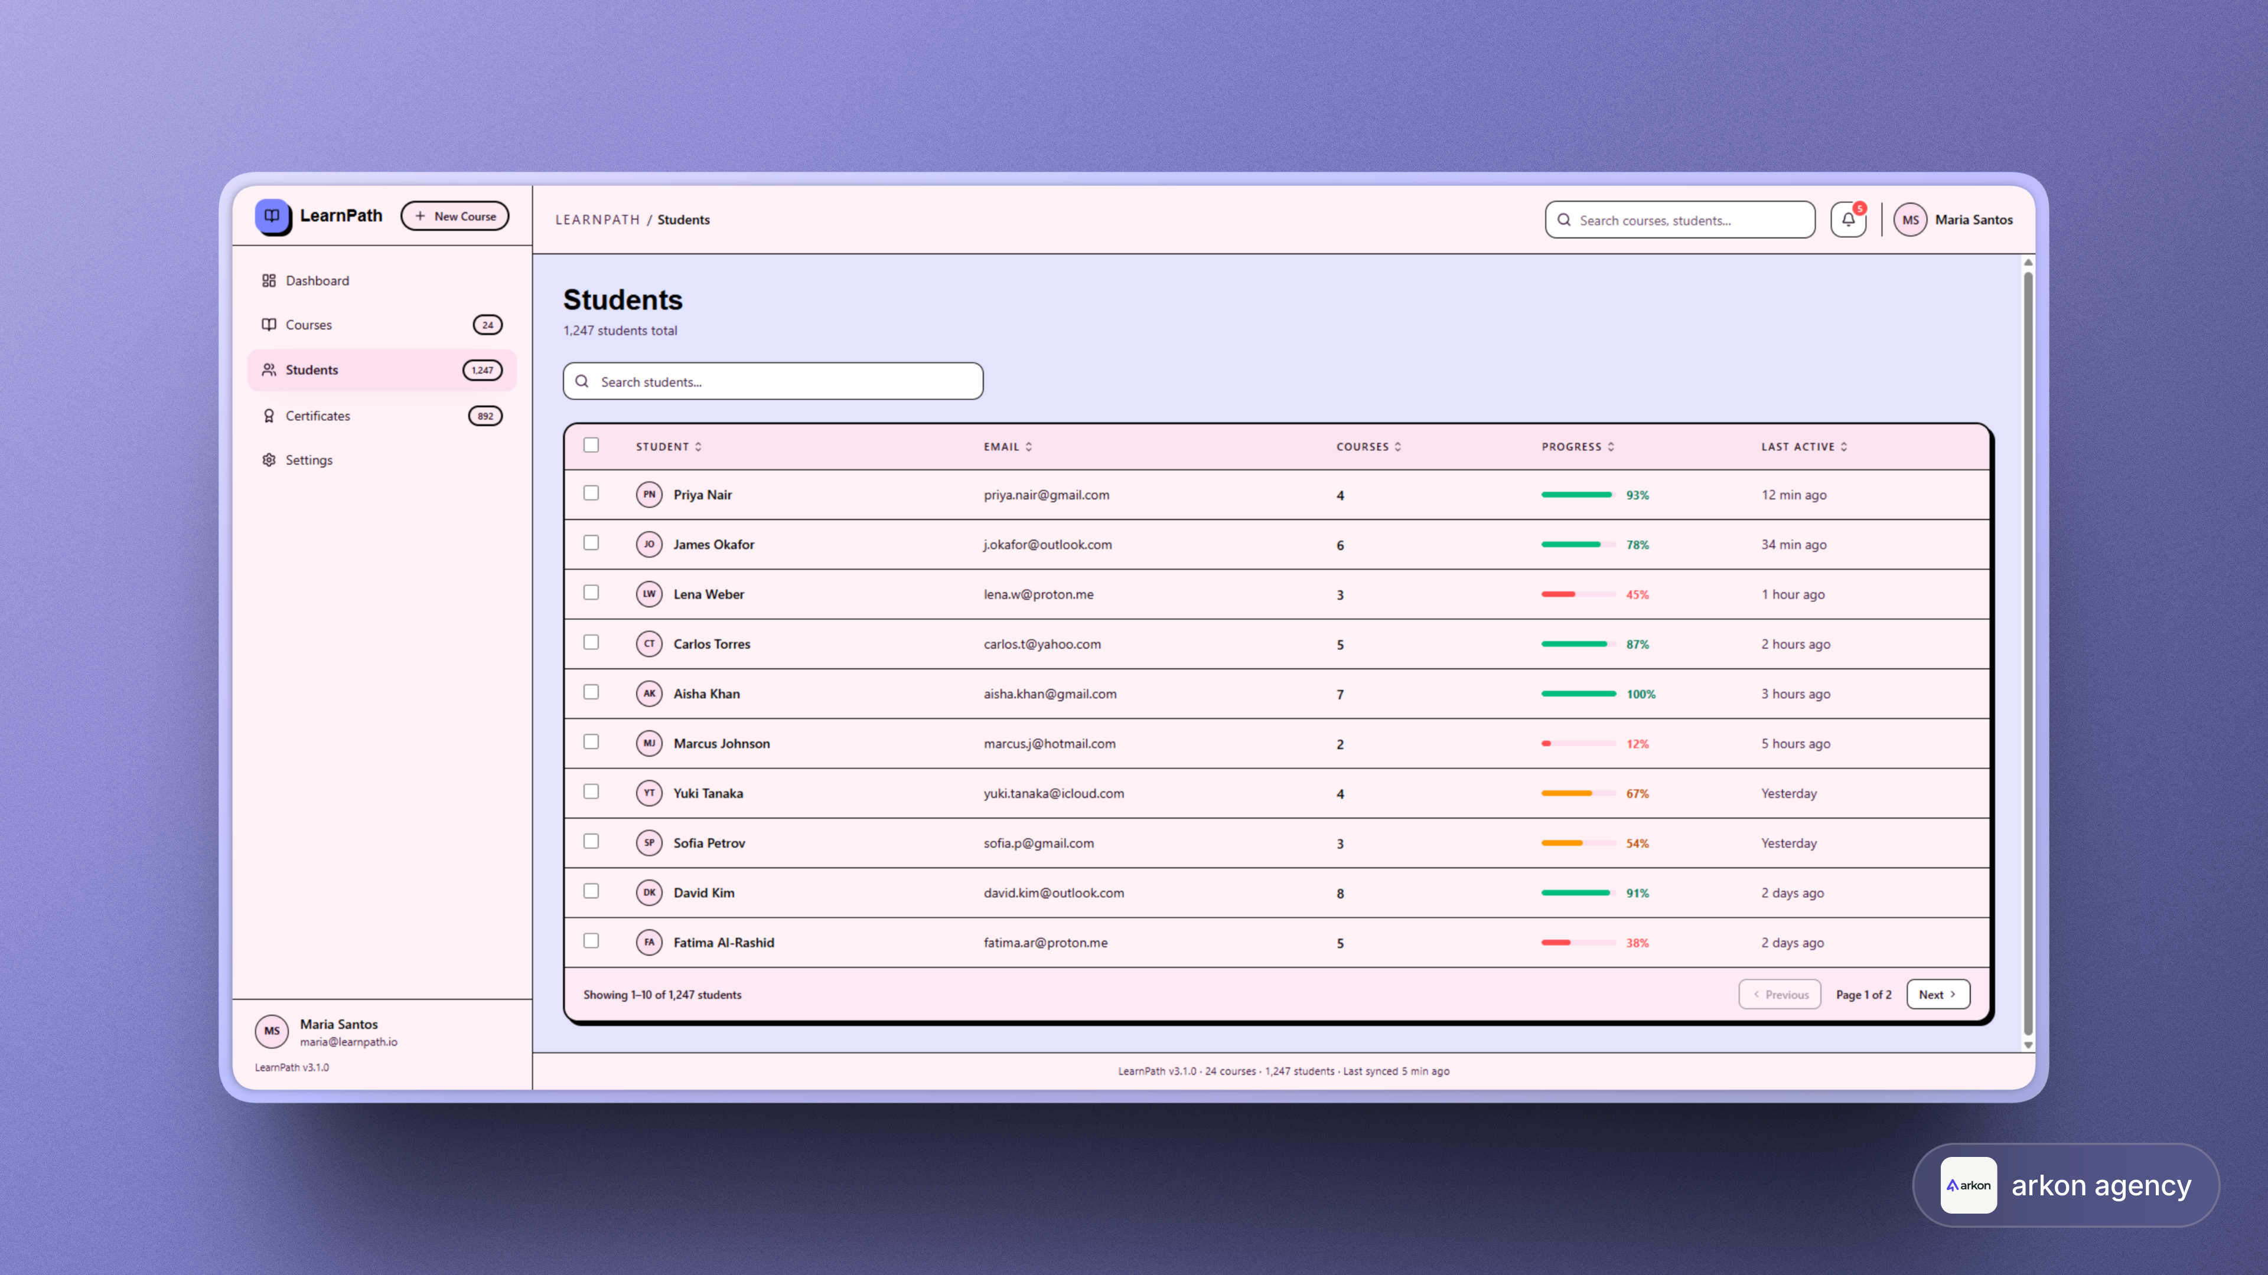Click the MS avatar in top bar
The width and height of the screenshot is (2268, 1275).
click(x=1909, y=220)
